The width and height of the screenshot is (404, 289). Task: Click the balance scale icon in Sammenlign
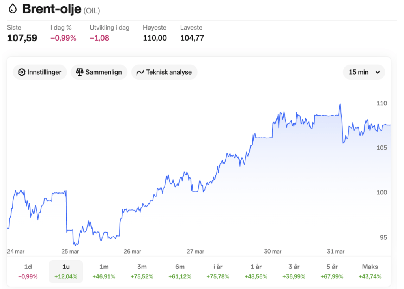point(80,72)
